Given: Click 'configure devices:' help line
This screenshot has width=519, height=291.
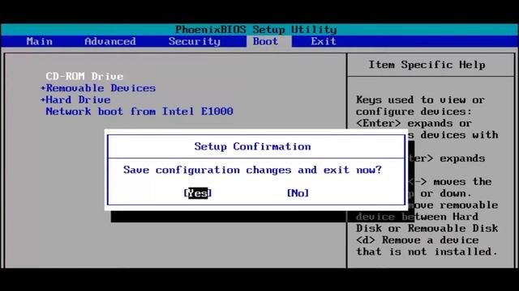Looking at the screenshot, I should [x=414, y=112].
